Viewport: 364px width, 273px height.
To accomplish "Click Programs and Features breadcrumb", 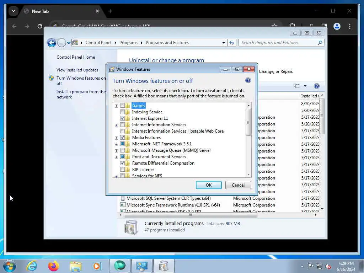I will pyautogui.click(x=167, y=43).
